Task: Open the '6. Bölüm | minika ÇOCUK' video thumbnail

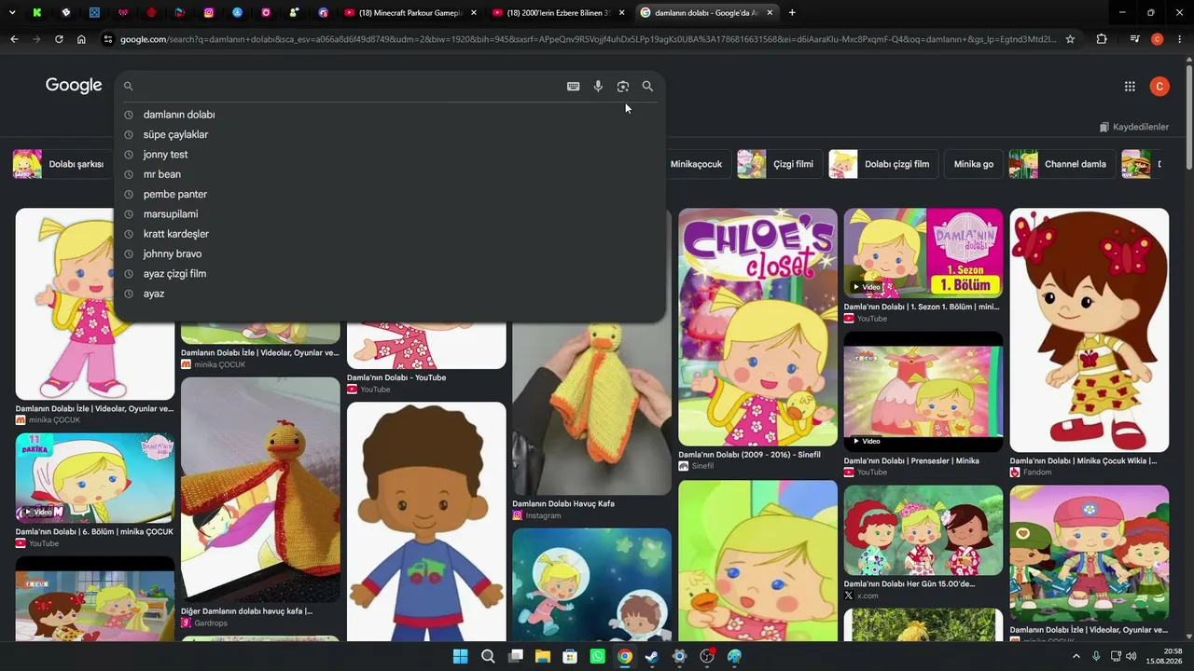Action: click(95, 478)
